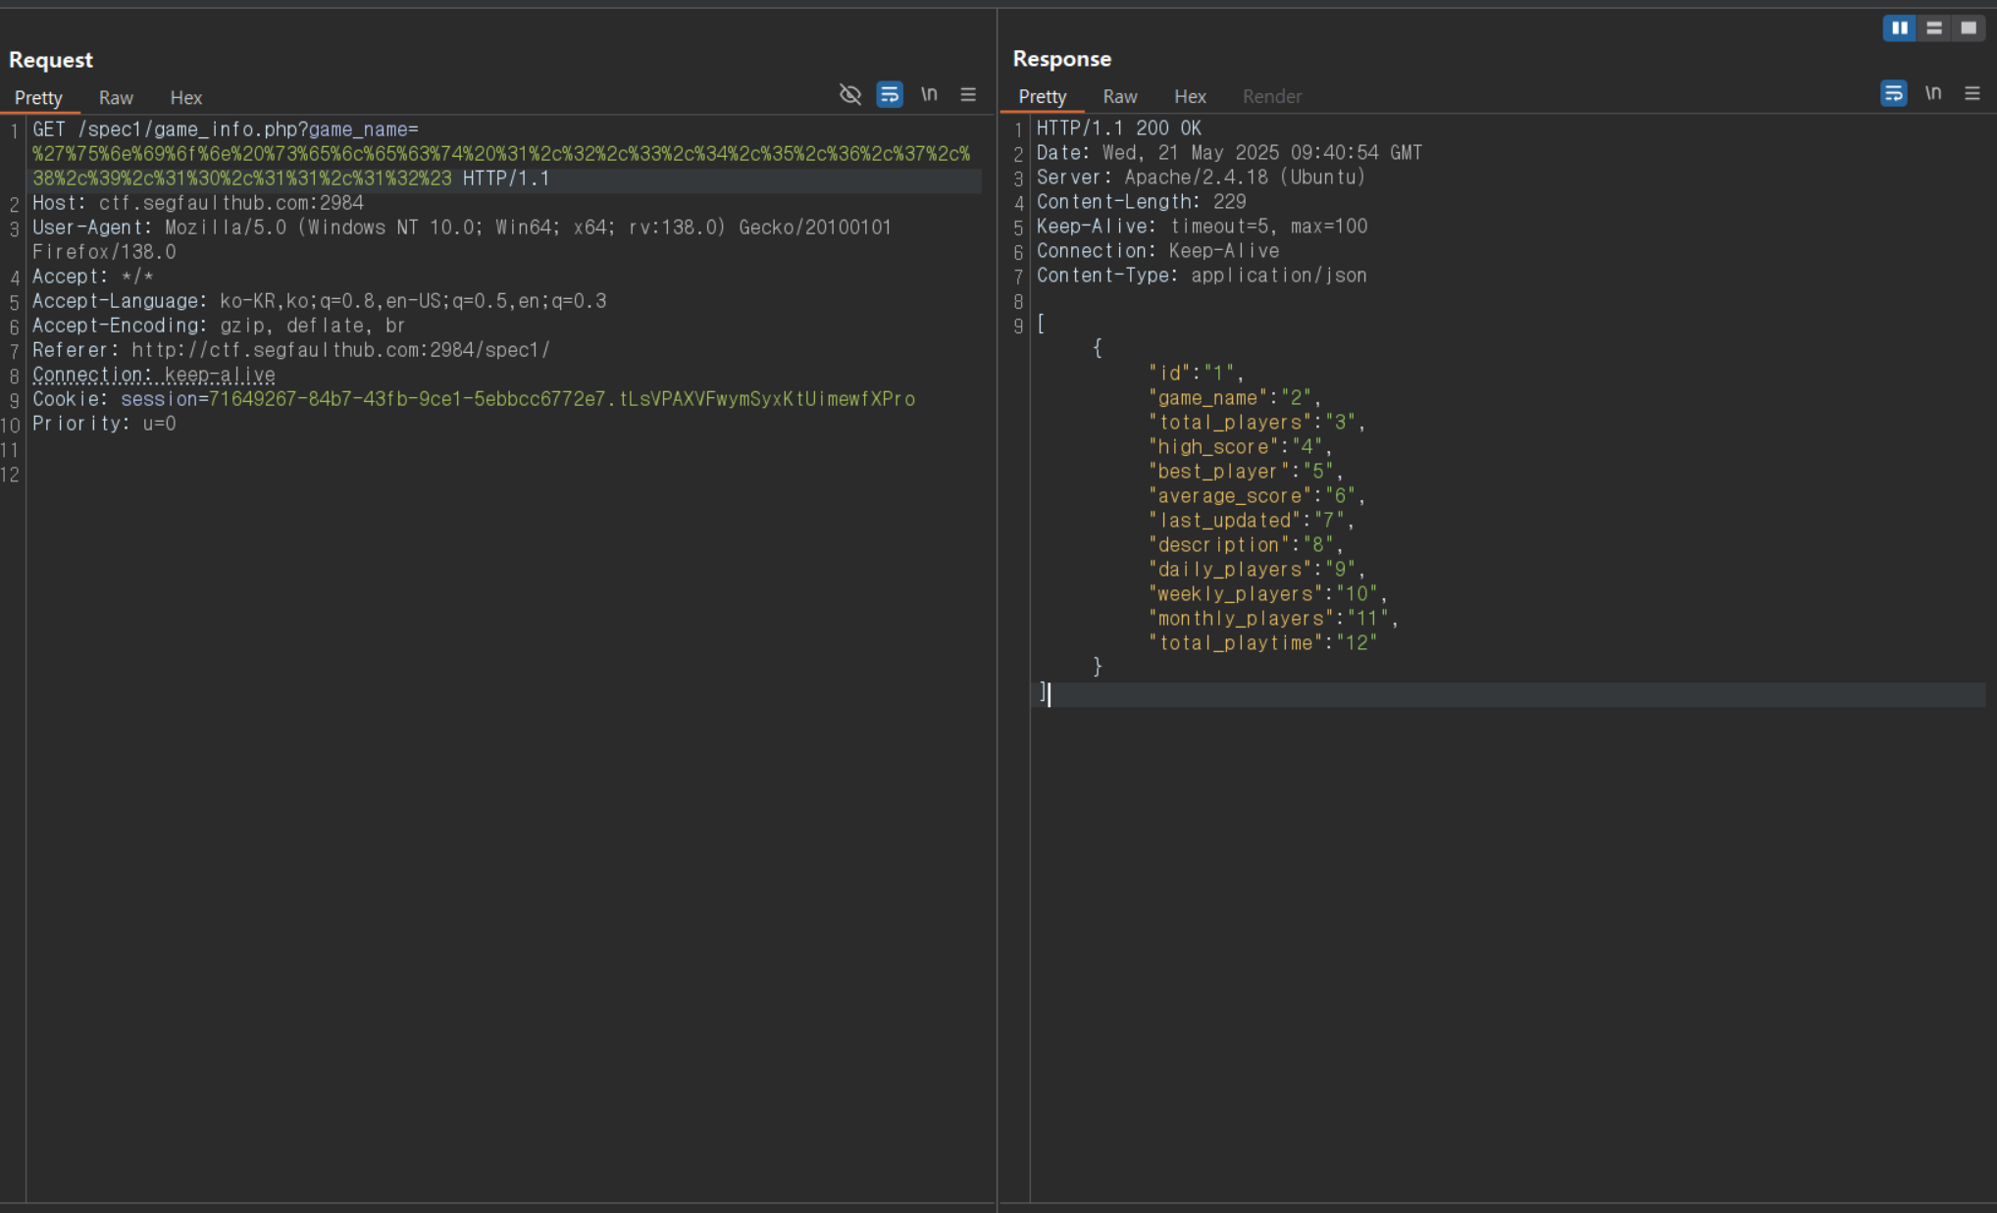
Task: Select the Request Raw tab
Action: (x=116, y=98)
